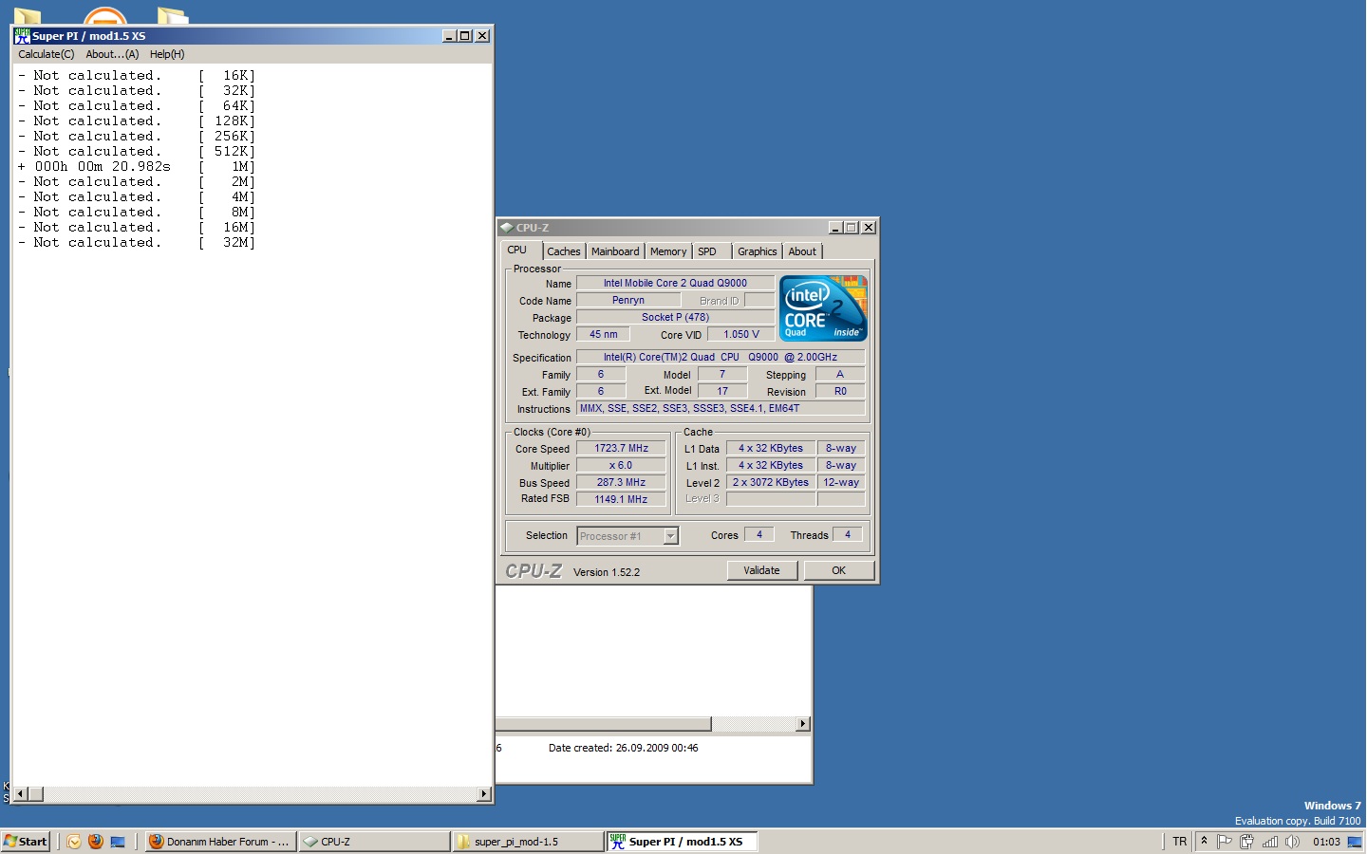The width and height of the screenshot is (1367, 854).
Task: Switch to the Caches tab in CPU-Z
Action: pos(563,251)
